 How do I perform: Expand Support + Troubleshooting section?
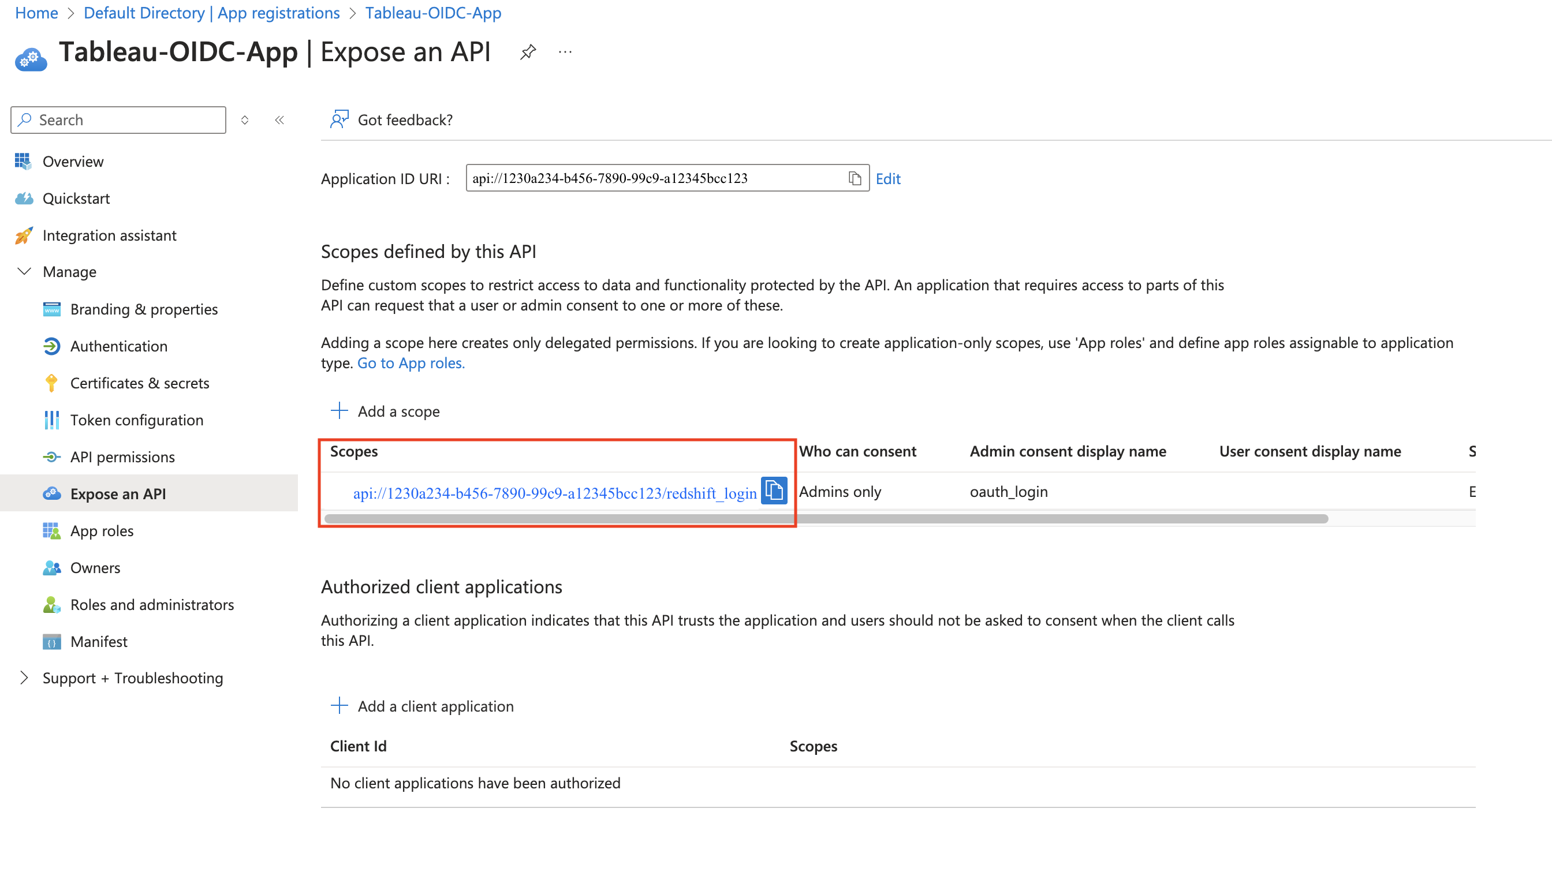click(24, 678)
